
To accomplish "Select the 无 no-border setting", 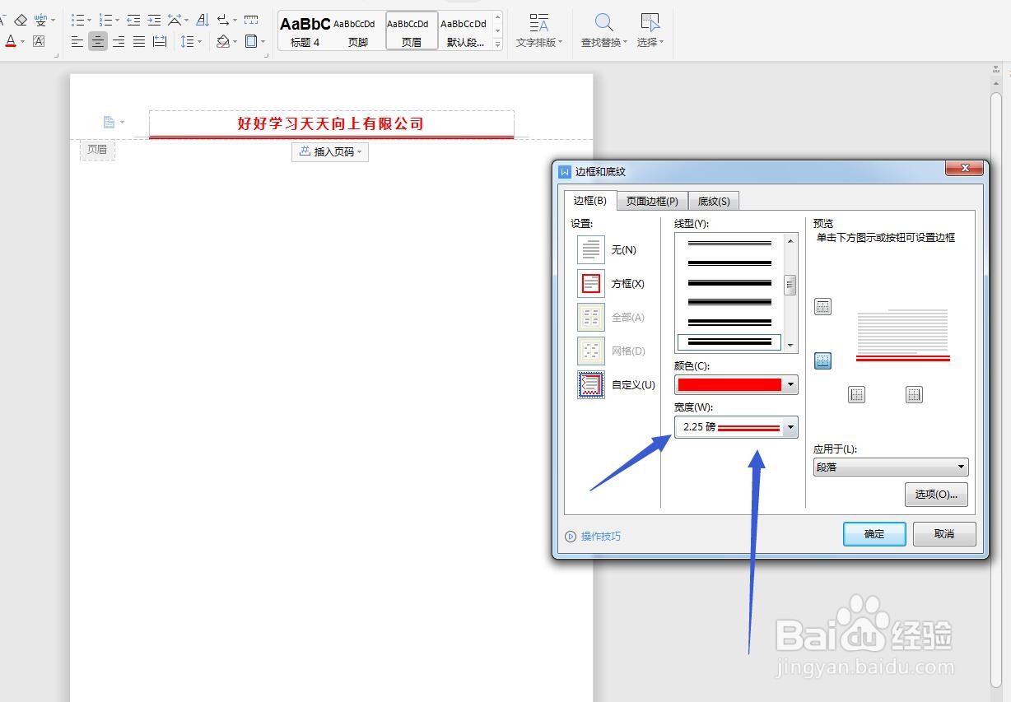I will 590,249.
